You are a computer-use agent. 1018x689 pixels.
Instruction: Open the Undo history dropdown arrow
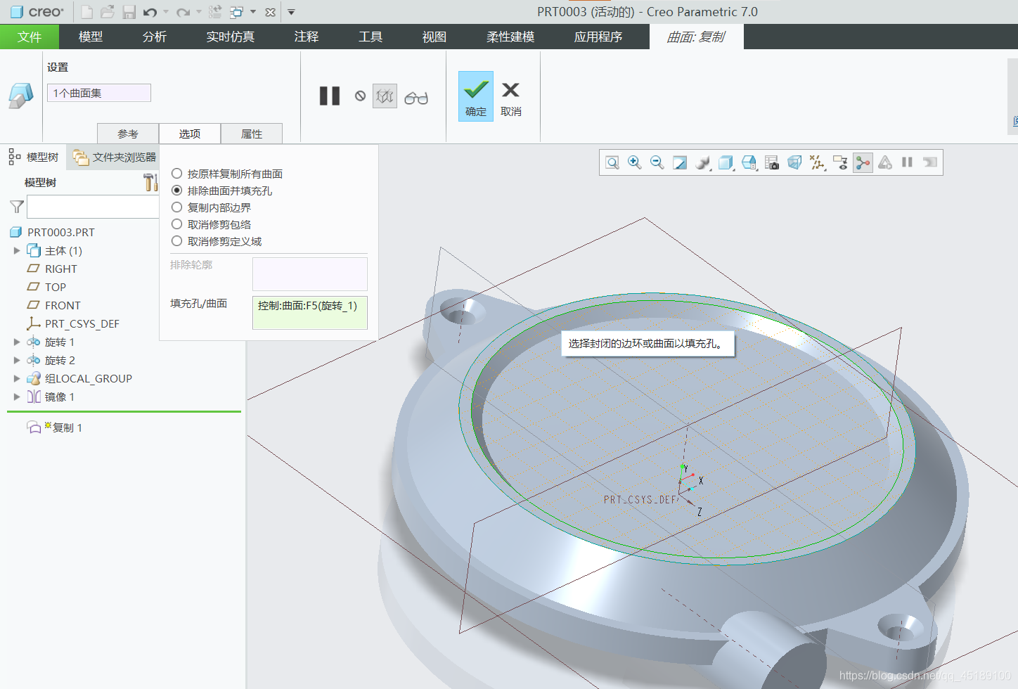pyautogui.click(x=166, y=12)
